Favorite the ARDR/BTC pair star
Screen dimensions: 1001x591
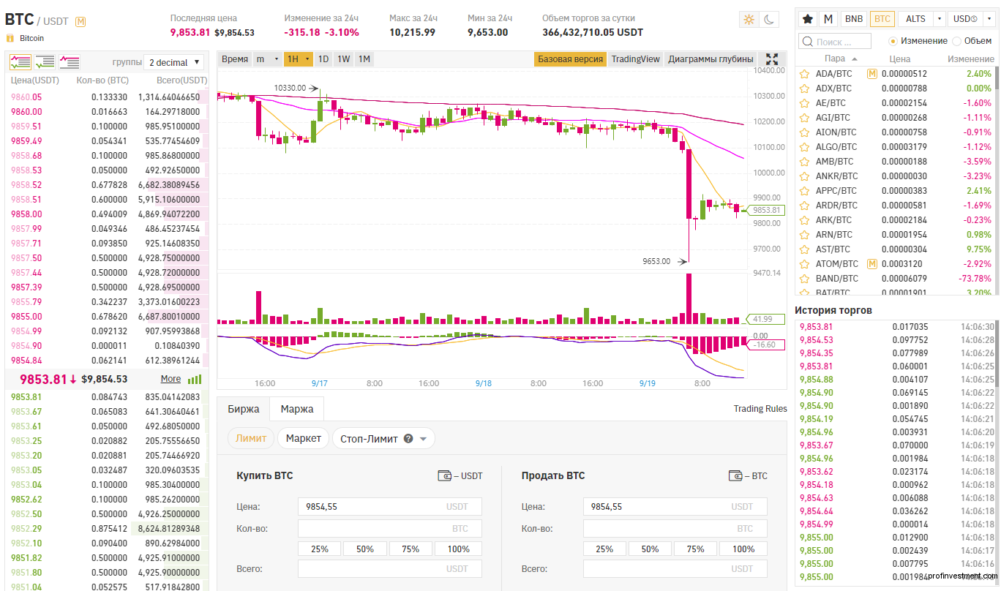coord(804,206)
